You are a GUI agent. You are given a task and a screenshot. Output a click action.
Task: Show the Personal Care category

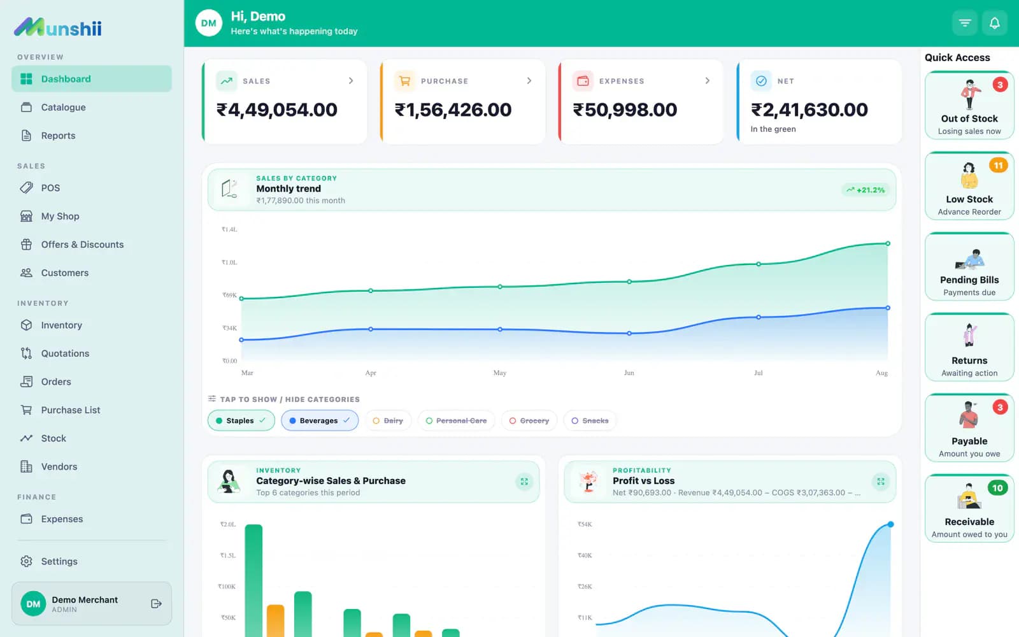(456, 420)
